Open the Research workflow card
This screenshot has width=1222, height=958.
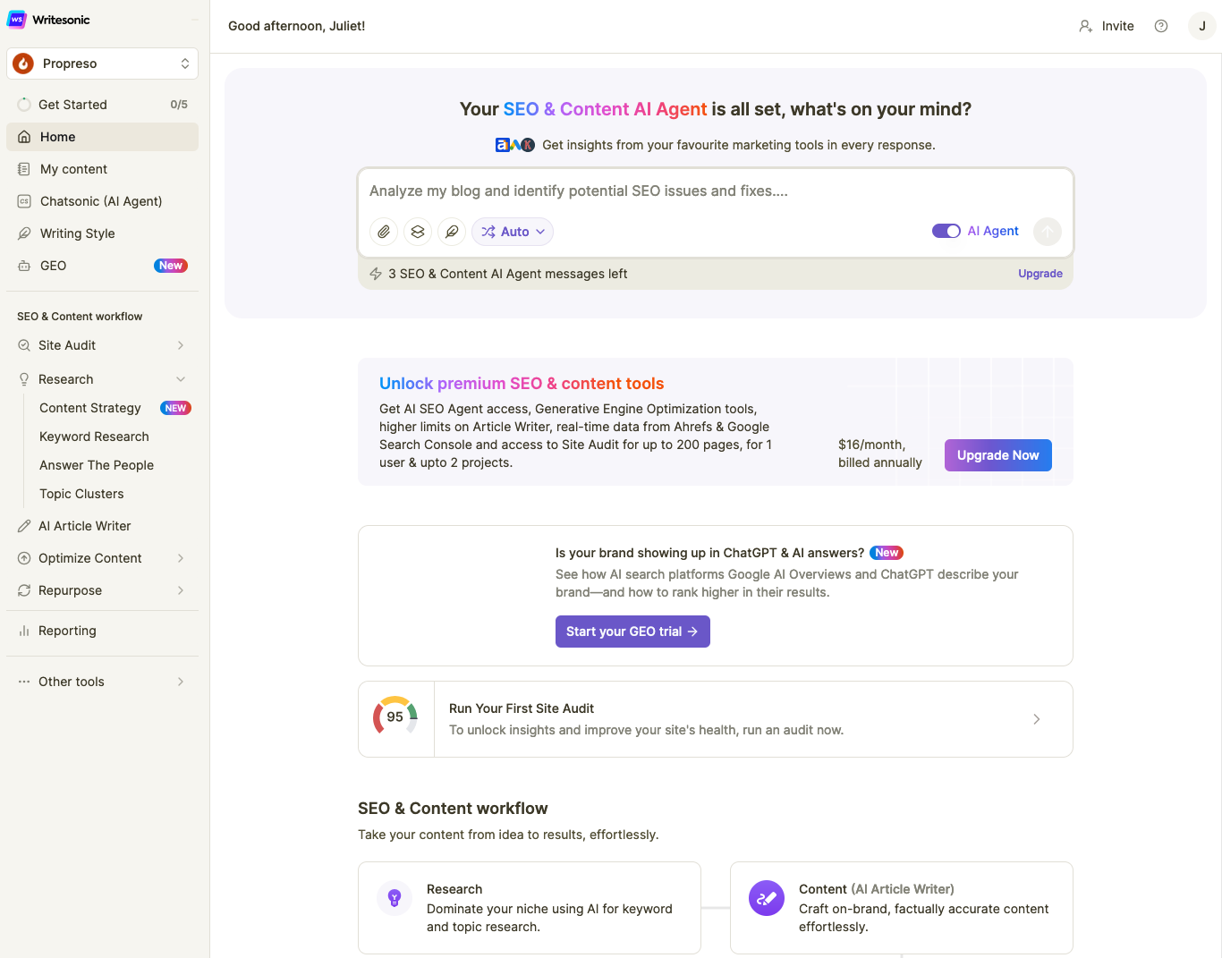coord(530,908)
